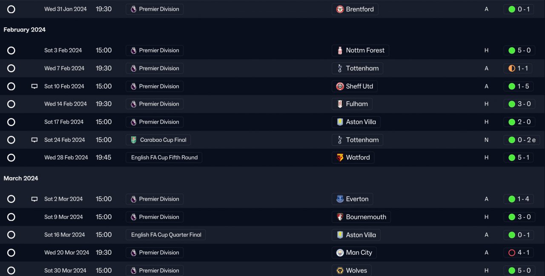Click the Sheff Utd badge icon

tap(340, 86)
